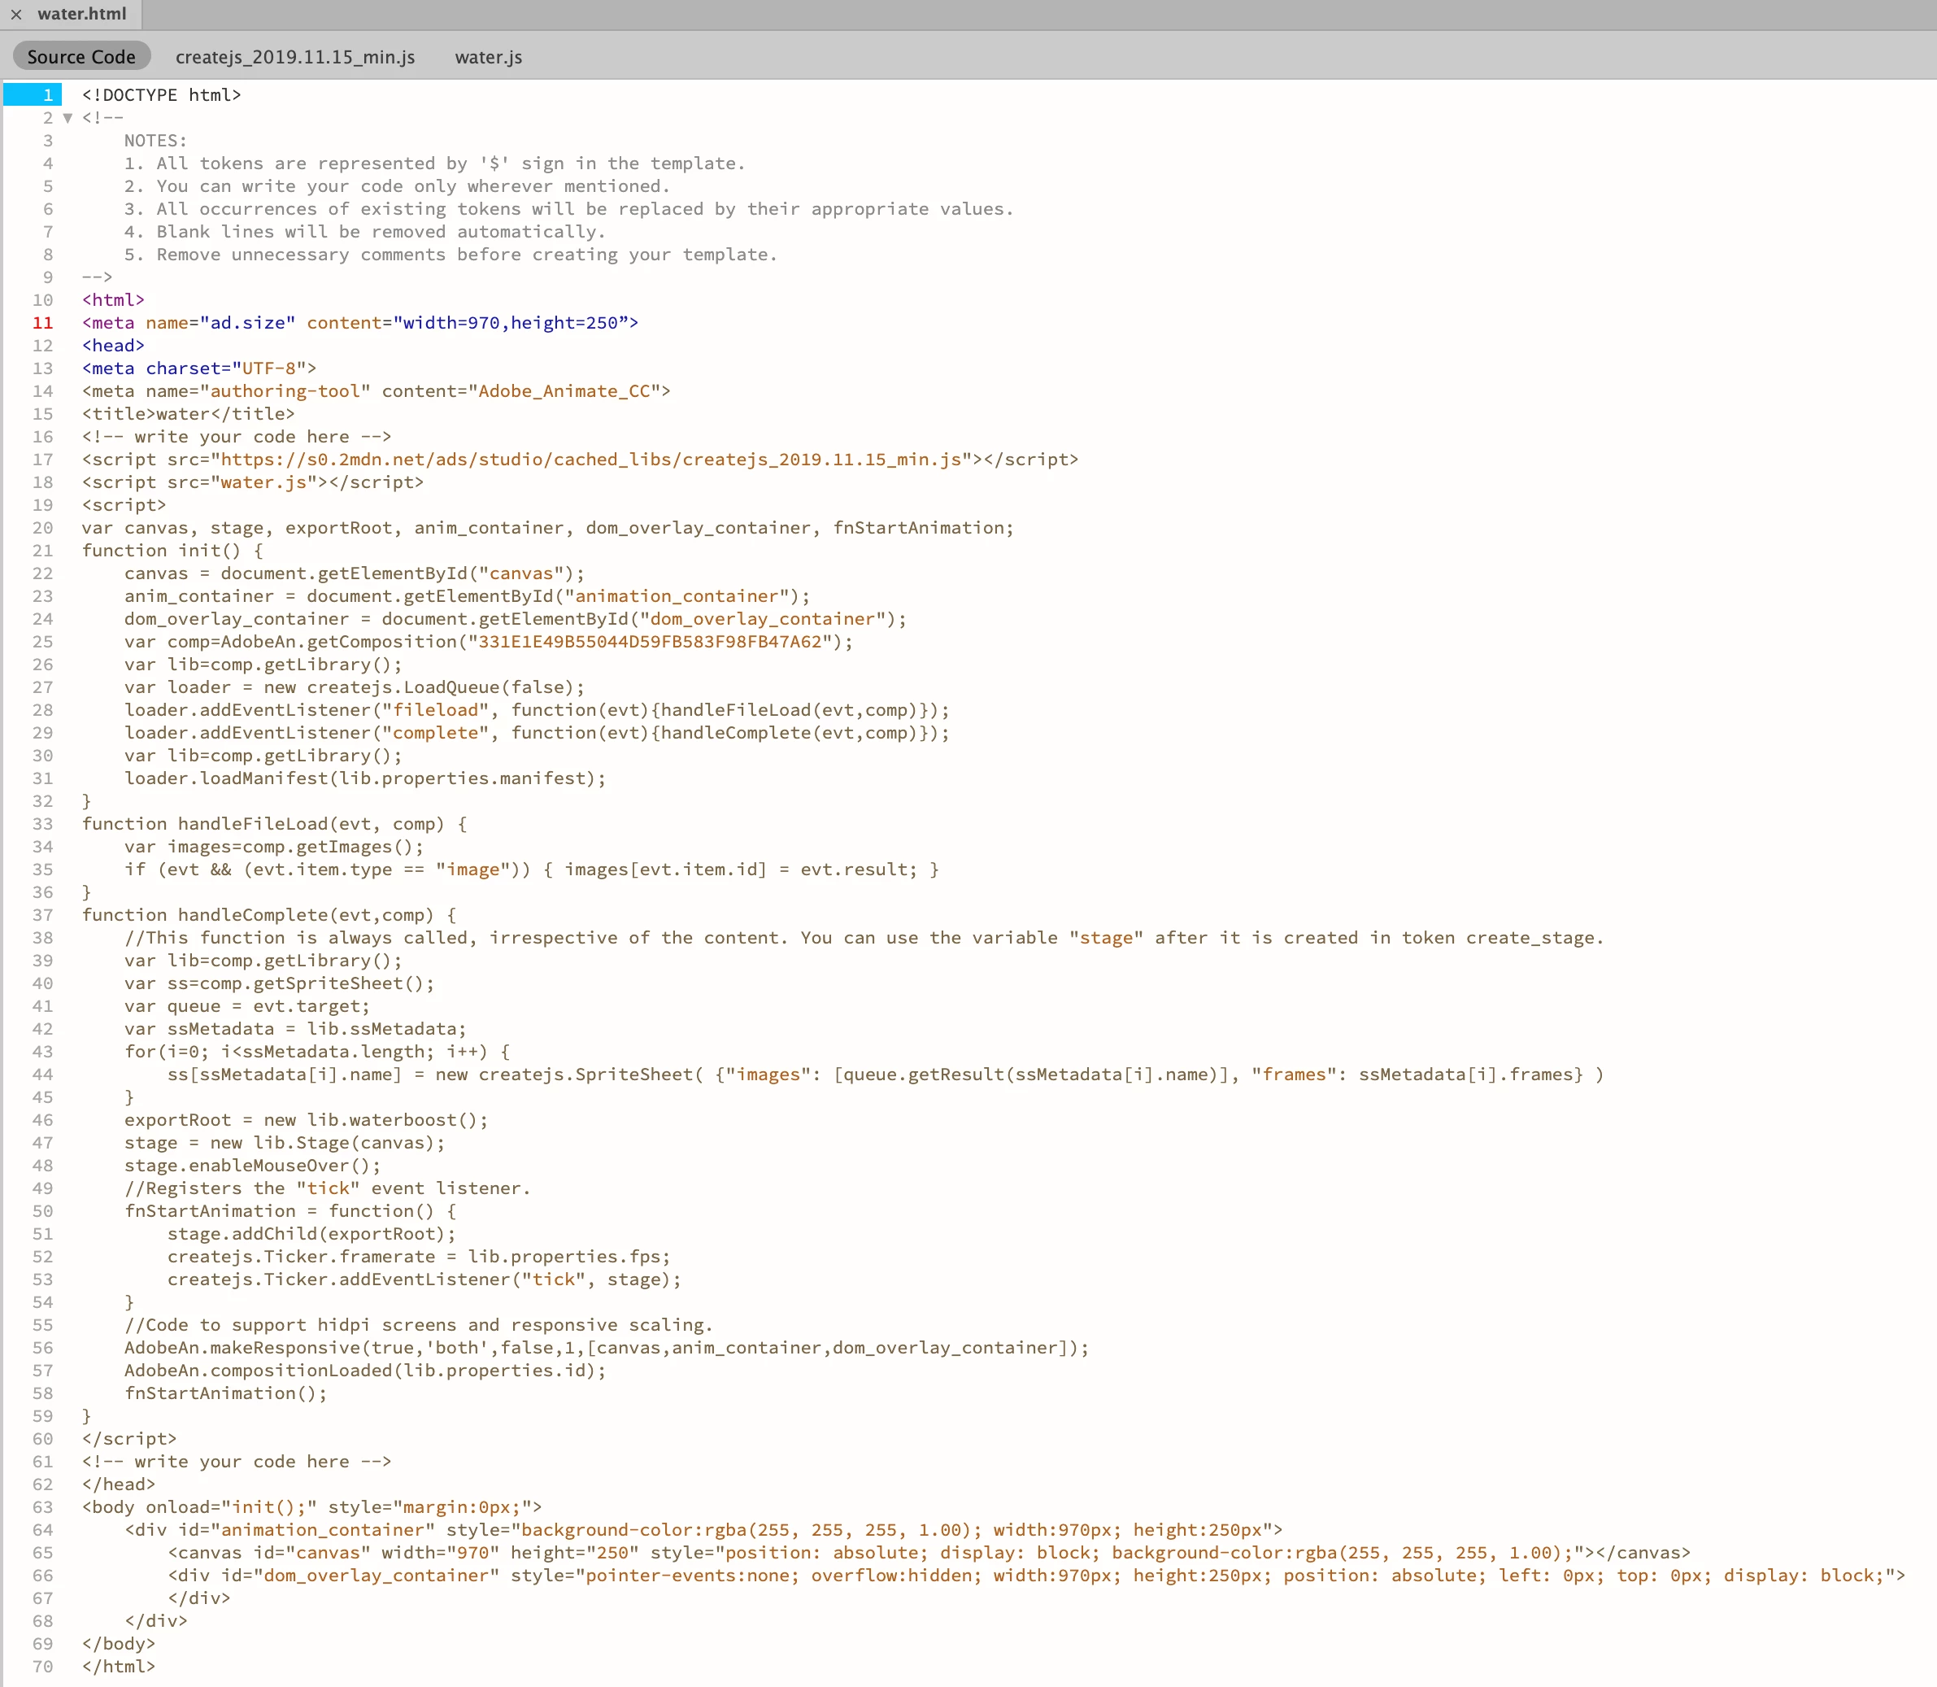Click the red line number 11
Viewport: 1937px width, 1687px height.
pos(43,323)
